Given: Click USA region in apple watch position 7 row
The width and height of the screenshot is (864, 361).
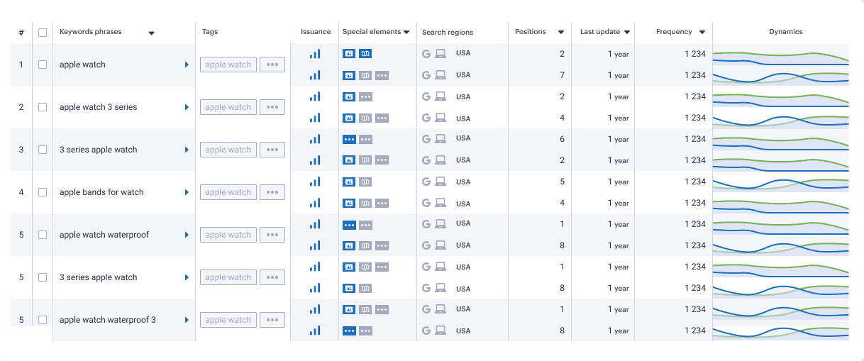Looking at the screenshot, I should point(463,75).
